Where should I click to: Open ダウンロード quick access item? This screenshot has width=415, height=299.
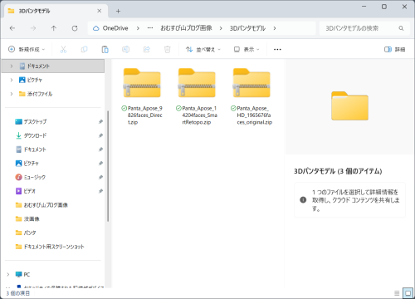point(35,135)
